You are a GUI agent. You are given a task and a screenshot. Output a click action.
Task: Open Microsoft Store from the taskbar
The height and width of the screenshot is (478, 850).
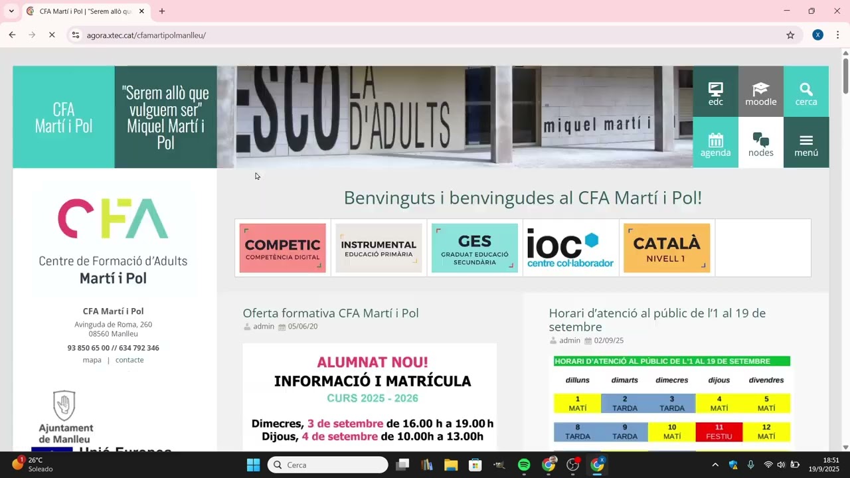(475, 465)
